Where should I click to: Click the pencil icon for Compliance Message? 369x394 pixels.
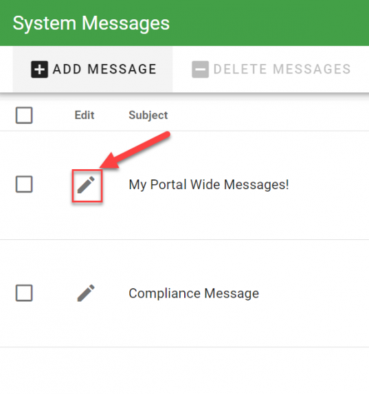86,293
